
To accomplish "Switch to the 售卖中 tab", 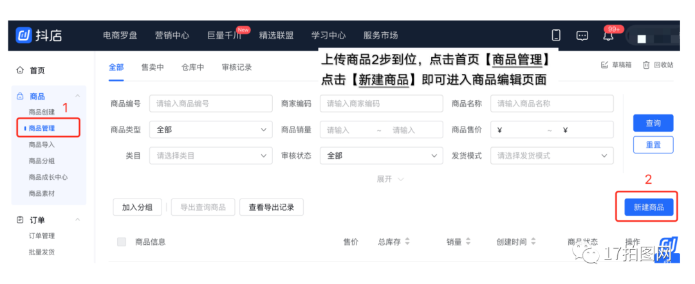I will click(x=153, y=67).
